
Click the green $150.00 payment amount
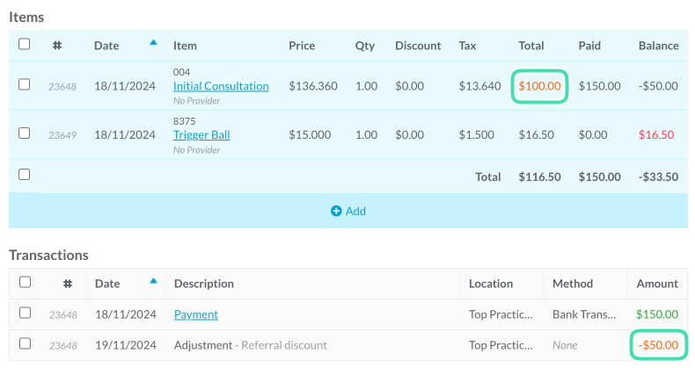(657, 314)
